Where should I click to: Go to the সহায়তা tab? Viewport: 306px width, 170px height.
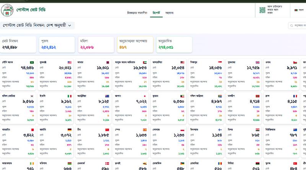pyautogui.click(x=169, y=13)
